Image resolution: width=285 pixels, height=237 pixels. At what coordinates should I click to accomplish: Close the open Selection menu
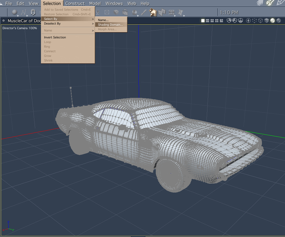pyautogui.click(x=52, y=3)
